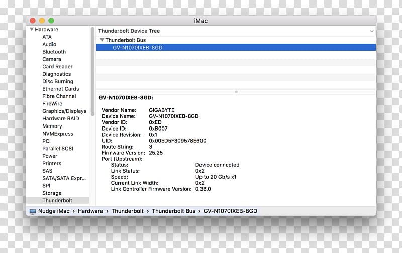Image resolution: width=402 pixels, height=253 pixels.
Task: Choose SAS from the hardware list
Action: tap(47, 171)
